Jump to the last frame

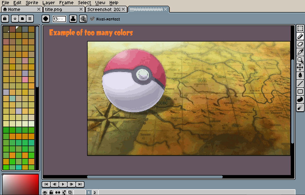pos(80,184)
